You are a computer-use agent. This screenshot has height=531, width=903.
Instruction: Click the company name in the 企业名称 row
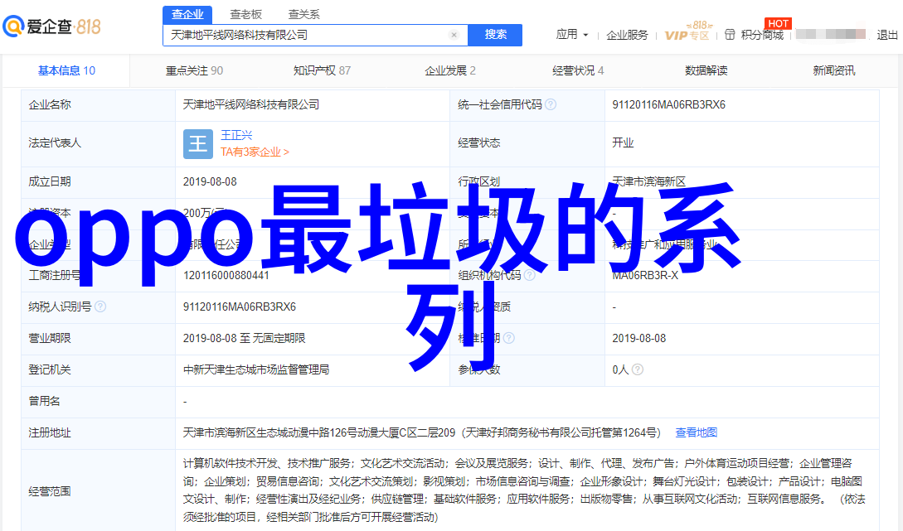(251, 104)
